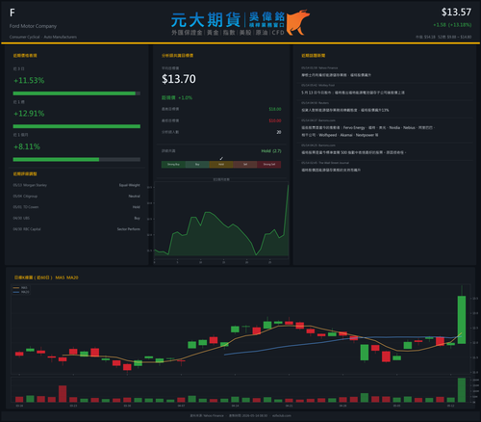Click the Morgan Stanley Equal-Weight rating row
Screen dimensions: 481x422
(x=77, y=185)
